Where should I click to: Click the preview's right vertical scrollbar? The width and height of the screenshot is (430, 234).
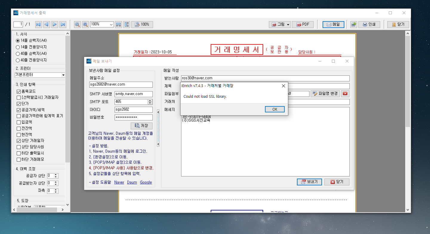tap(408, 119)
